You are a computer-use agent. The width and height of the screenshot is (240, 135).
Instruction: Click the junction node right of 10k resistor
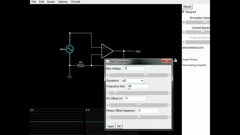[91, 65]
